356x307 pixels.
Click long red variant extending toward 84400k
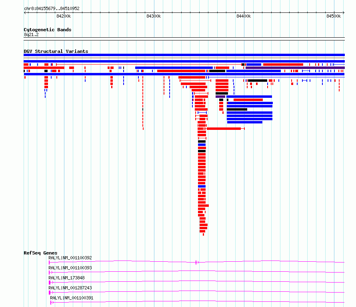click(224, 129)
